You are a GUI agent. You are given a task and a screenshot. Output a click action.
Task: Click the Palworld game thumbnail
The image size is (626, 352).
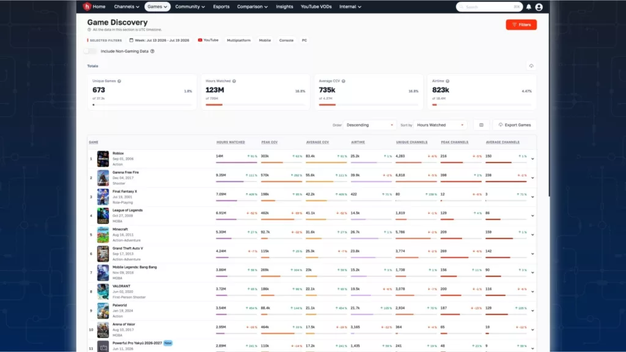(x=103, y=311)
